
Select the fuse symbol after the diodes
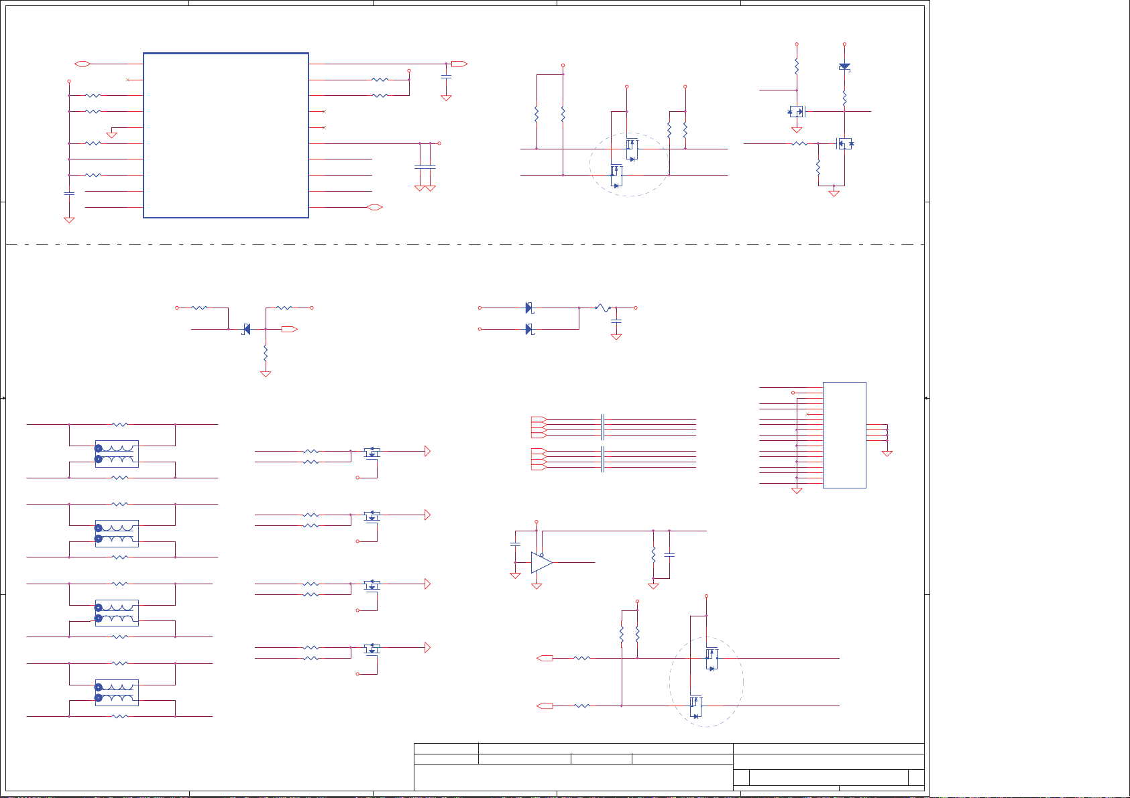click(x=604, y=308)
